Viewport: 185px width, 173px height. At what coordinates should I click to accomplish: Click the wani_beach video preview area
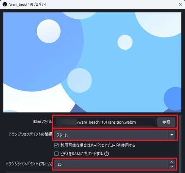[92, 62]
